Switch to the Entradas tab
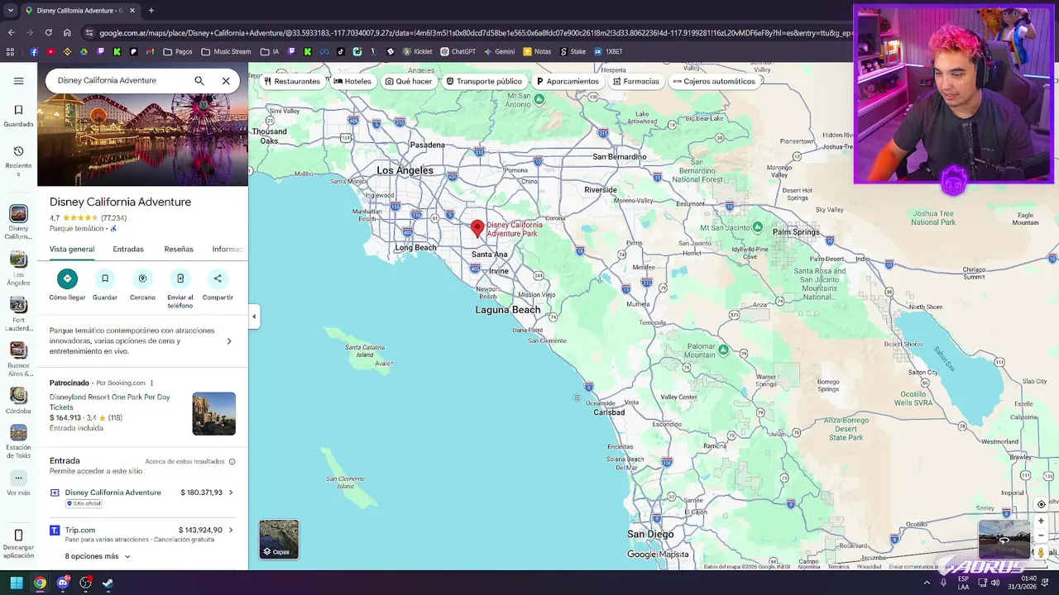The image size is (1059, 595). coord(128,249)
